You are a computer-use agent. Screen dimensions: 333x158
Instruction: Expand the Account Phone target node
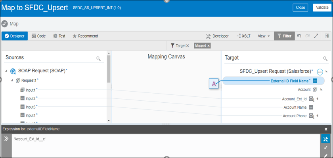pos(317,116)
